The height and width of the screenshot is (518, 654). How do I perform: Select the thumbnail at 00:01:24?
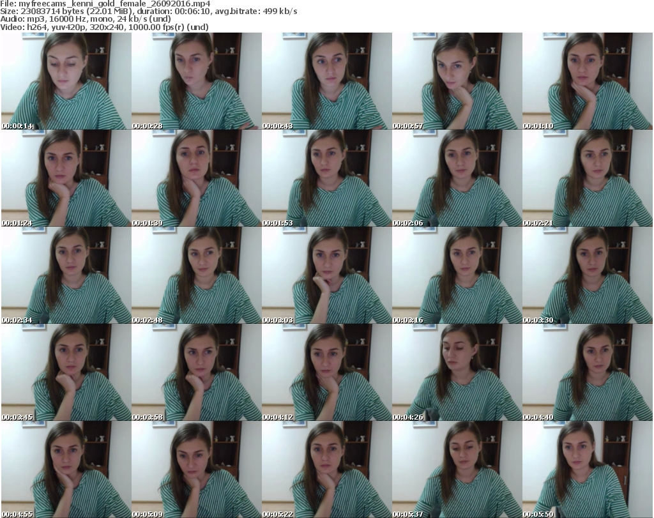click(66, 178)
